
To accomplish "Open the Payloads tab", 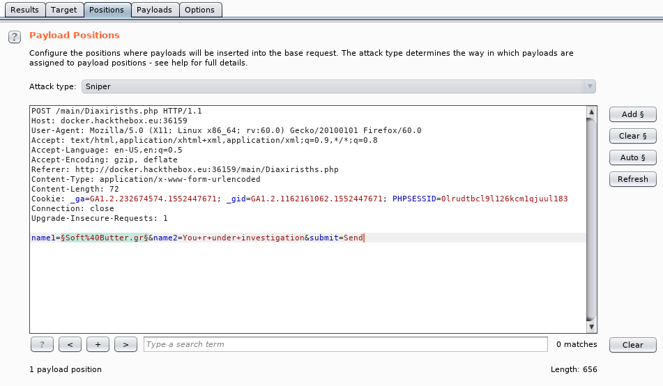I will [x=154, y=10].
